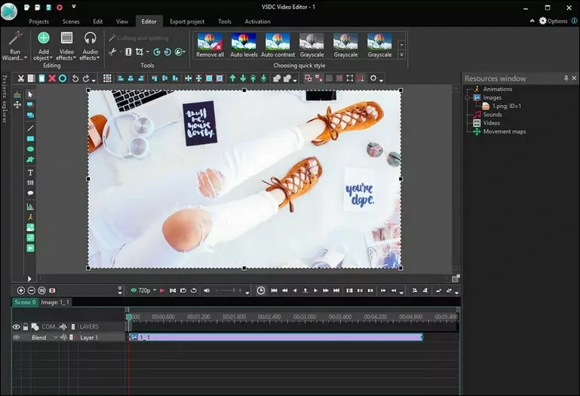The image size is (580, 396).
Task: Select the ellipse shape tool
Action: (30, 149)
